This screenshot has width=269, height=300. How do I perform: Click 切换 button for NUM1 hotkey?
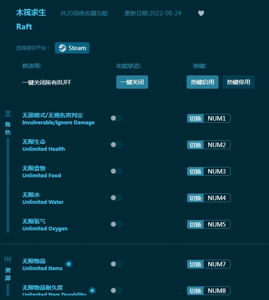click(195, 118)
